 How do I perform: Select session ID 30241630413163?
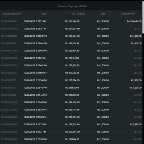click(9, 51)
